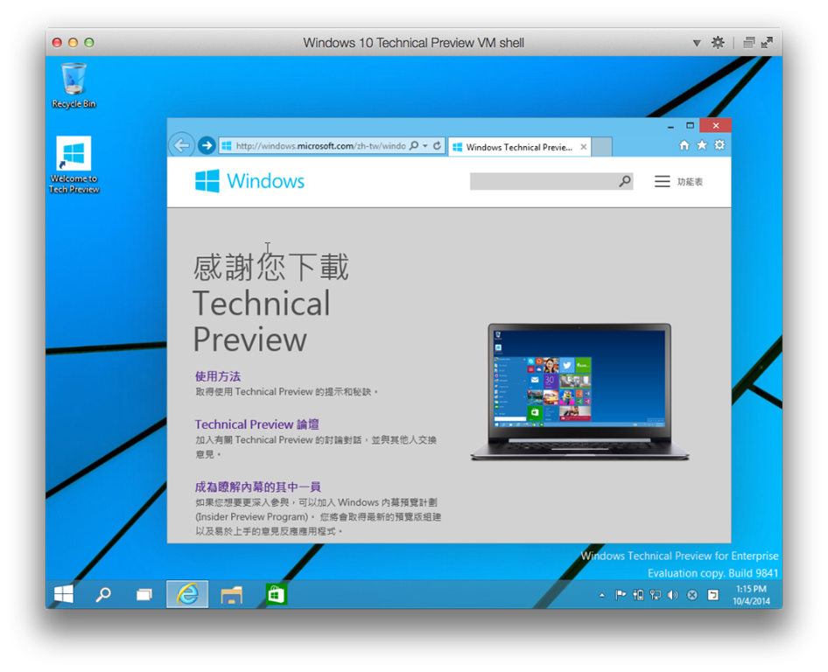
Task: Go forward in Internet Explorer
Action: coord(207,145)
